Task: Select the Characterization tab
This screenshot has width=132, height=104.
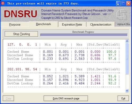Action: [x=101, y=24]
